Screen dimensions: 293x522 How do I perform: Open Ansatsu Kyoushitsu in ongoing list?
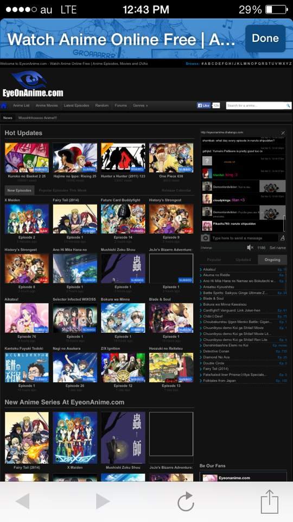(219, 287)
